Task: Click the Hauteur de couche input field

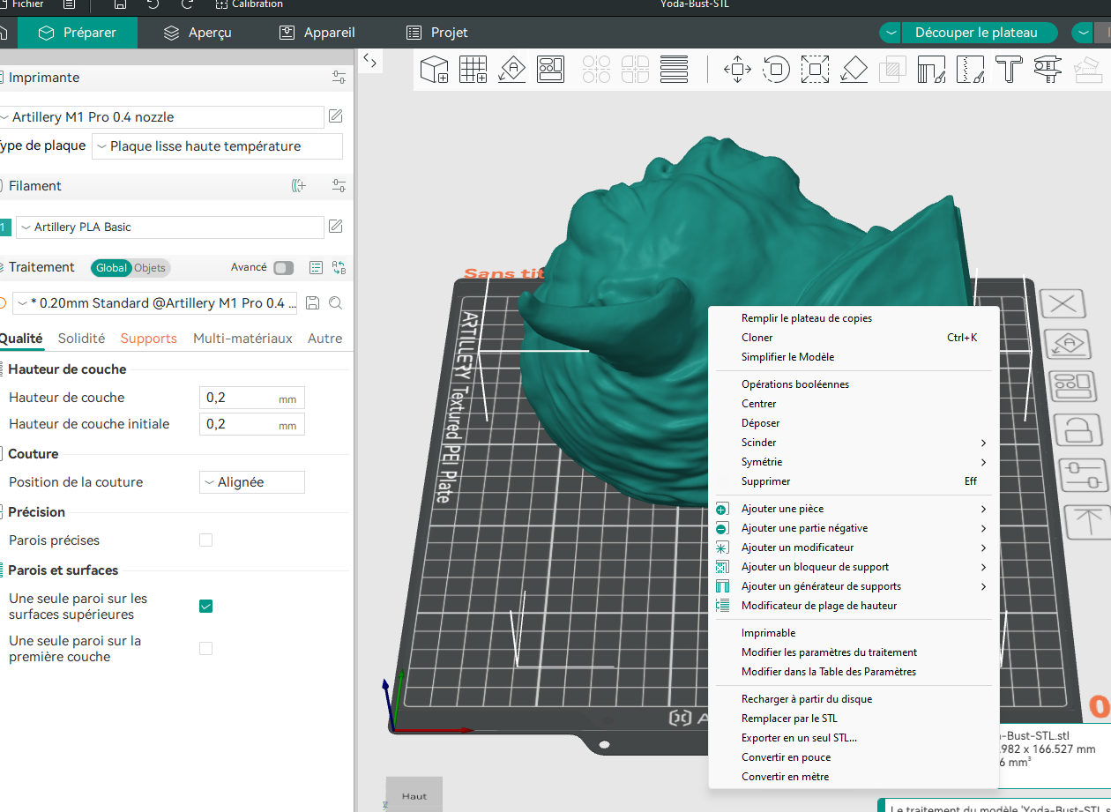Action: click(252, 398)
